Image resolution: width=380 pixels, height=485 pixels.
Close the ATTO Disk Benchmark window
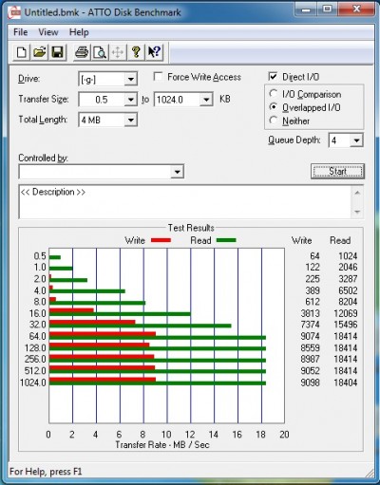[356, 9]
